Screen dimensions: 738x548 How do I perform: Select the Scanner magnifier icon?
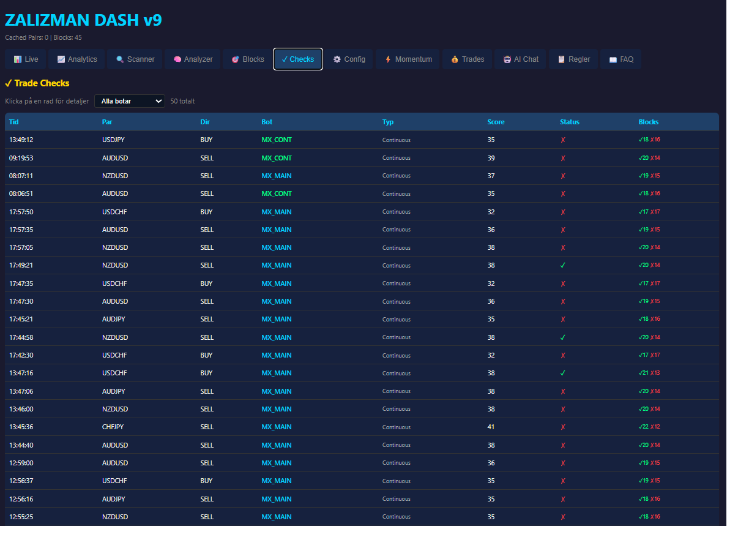coord(120,59)
